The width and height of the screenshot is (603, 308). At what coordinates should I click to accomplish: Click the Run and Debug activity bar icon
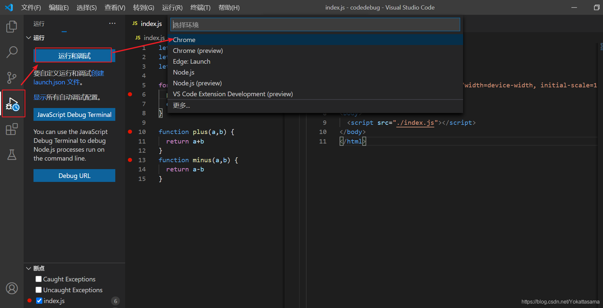tap(12, 103)
